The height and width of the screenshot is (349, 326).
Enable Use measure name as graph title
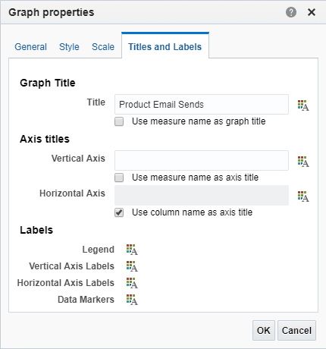[119, 121]
